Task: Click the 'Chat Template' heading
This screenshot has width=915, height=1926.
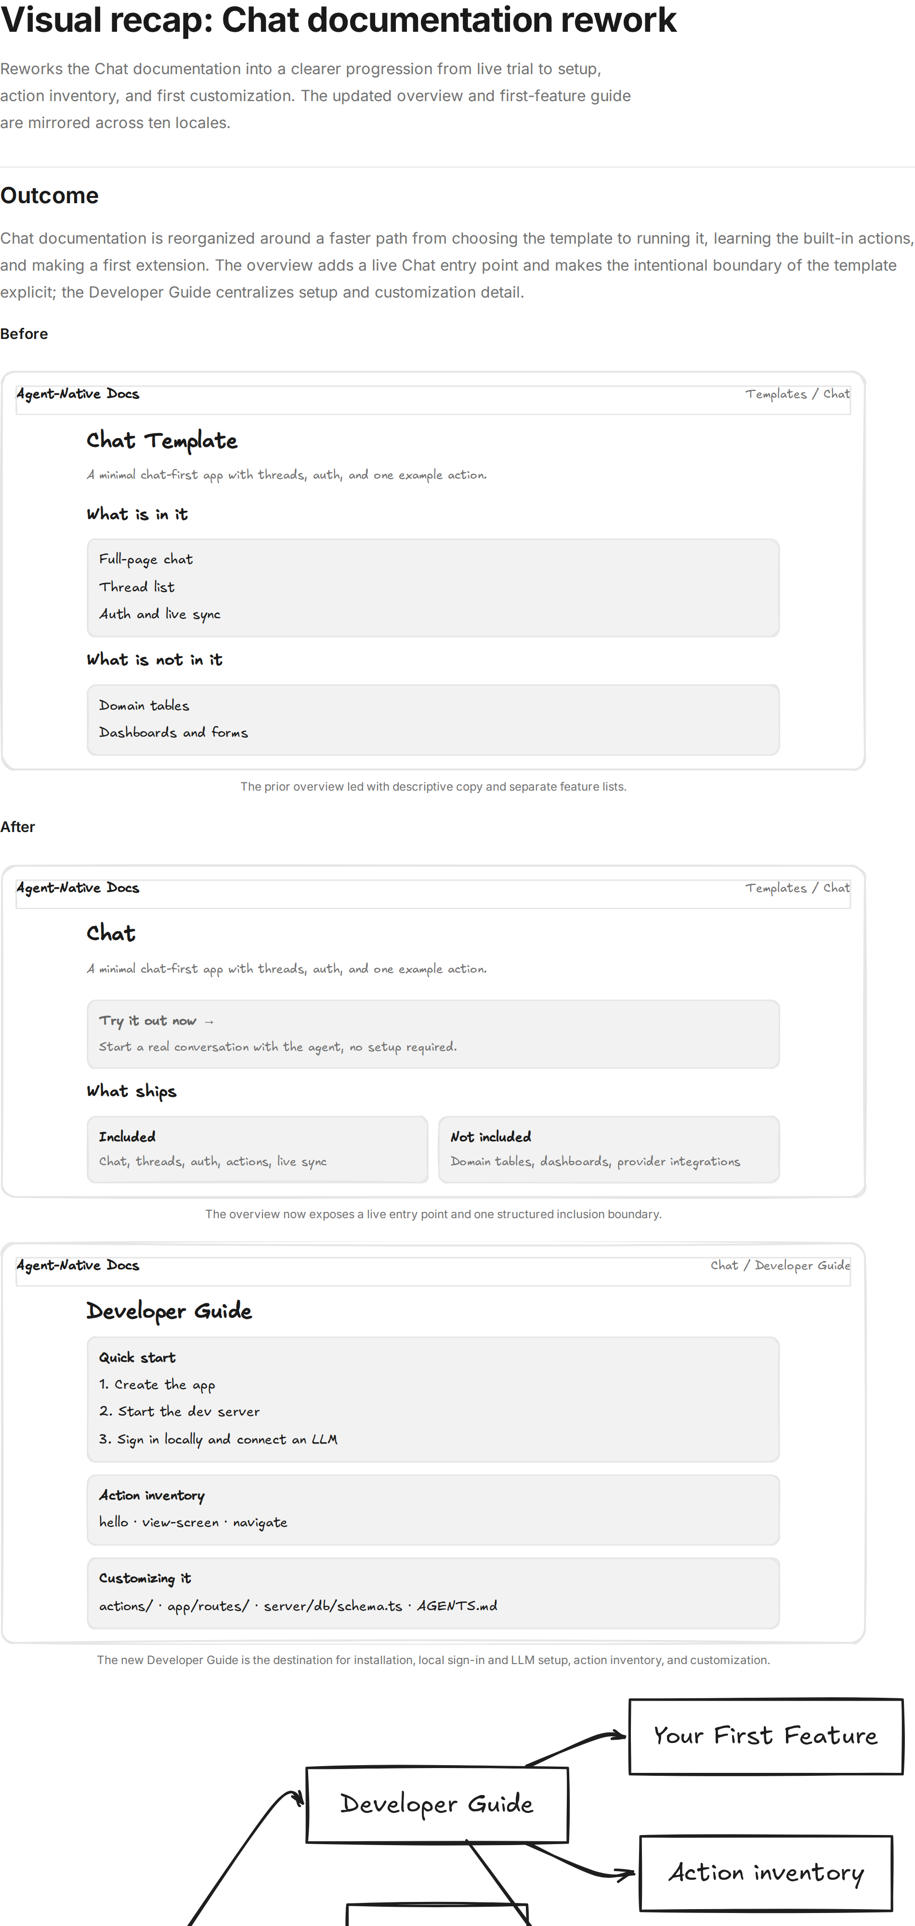Action: [x=162, y=441]
